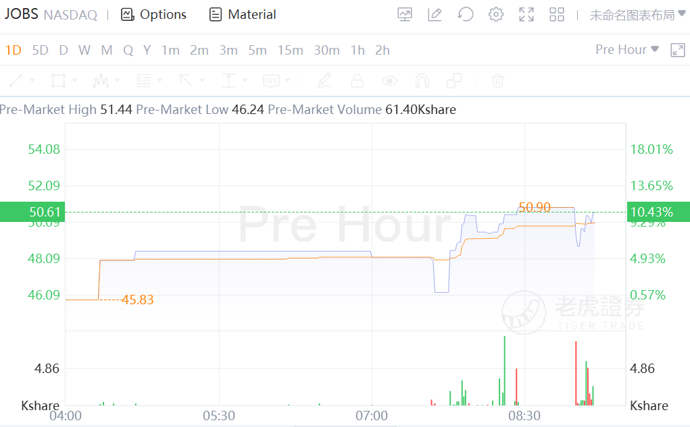
Task: Toggle the magnet snap mode icon
Action: click(x=422, y=82)
